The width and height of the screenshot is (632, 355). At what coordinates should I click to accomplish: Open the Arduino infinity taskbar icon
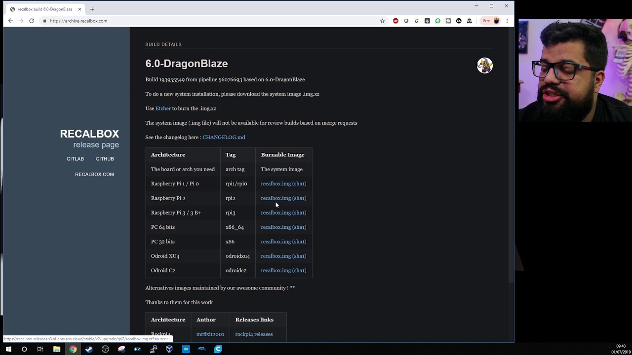pos(186,349)
